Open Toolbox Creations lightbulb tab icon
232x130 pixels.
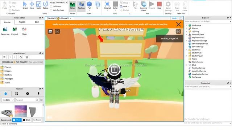tap(38, 94)
